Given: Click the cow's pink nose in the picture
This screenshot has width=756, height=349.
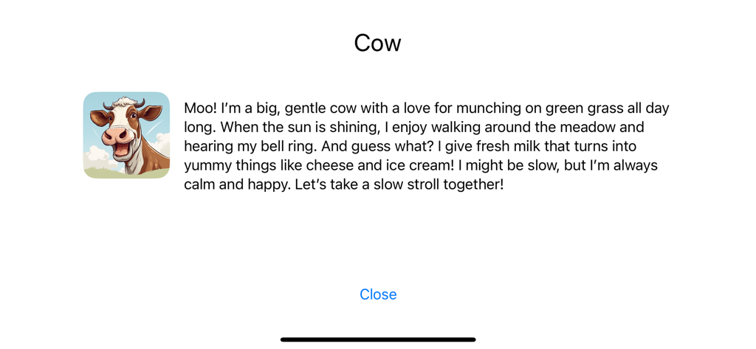Looking at the screenshot, I should pyautogui.click(x=117, y=136).
